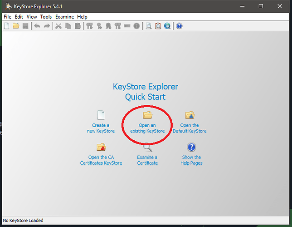Click the New KeyStore toolbar icon
292x227 pixels.
click(x=6, y=26)
